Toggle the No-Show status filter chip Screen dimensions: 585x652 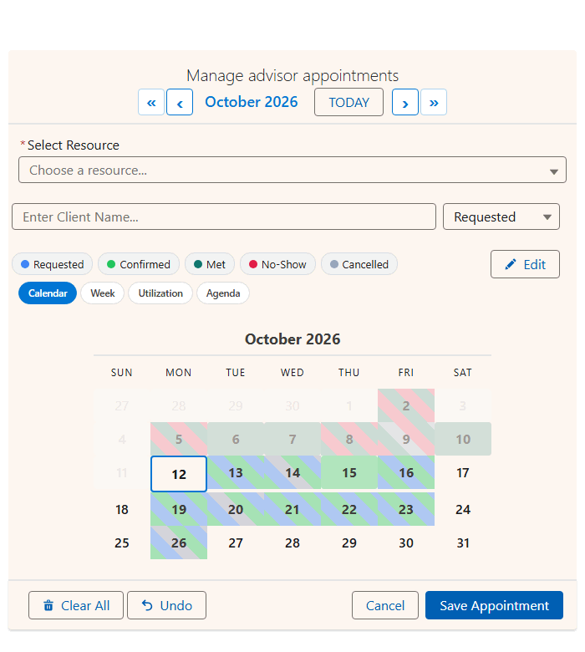[x=277, y=264]
